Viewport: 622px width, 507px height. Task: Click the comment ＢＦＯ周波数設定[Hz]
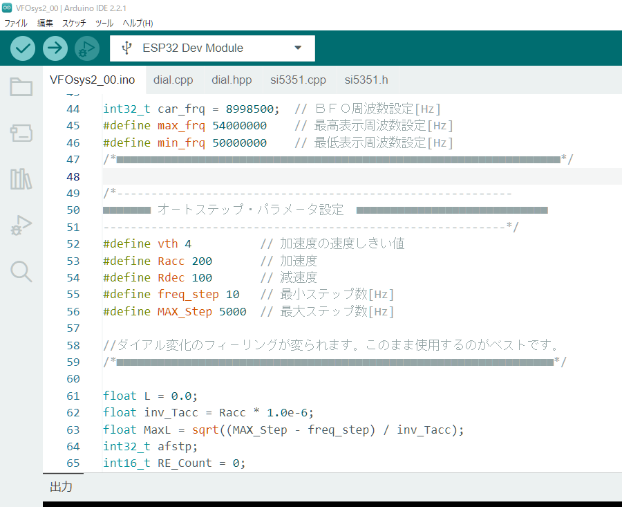click(368, 109)
